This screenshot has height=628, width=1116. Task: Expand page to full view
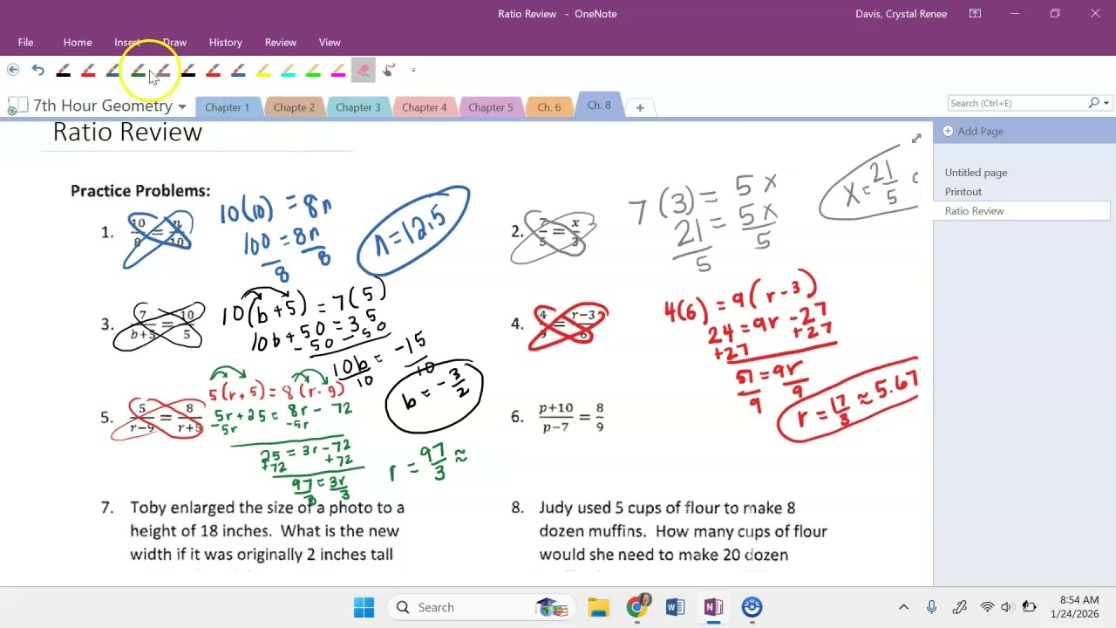pyautogui.click(x=916, y=139)
